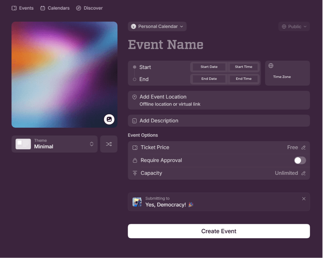Click Yes, Democracy! calendar name
Viewport: 323px width, 258px height.
point(169,205)
